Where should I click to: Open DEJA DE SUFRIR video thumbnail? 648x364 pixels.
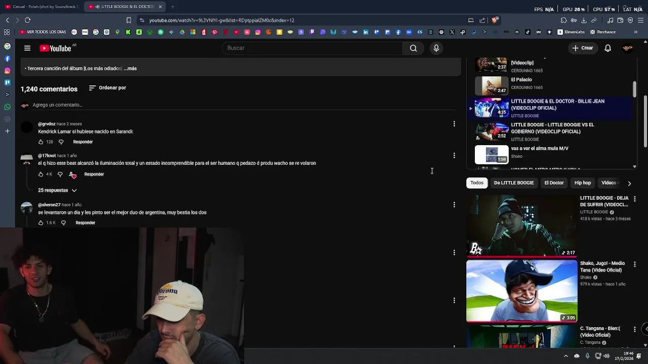[521, 226]
